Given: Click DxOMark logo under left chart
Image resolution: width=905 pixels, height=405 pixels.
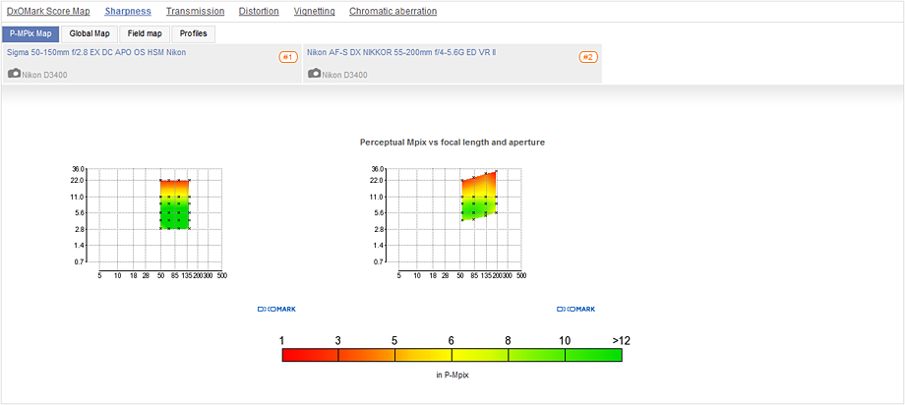Looking at the screenshot, I should coord(276,310).
